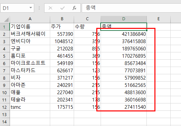Click the cell 마스터카드
181x126 pixels.
(x=30, y=71)
